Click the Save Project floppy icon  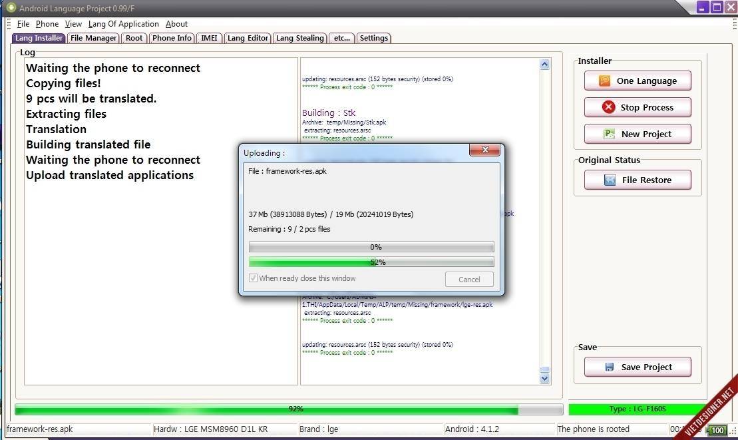click(609, 367)
